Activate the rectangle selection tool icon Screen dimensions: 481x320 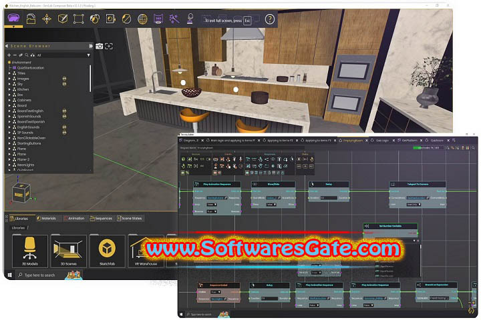click(x=79, y=19)
